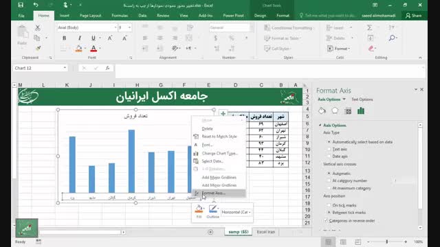Select the Text axis radio button
440x247 pixels.
[x=329, y=150]
